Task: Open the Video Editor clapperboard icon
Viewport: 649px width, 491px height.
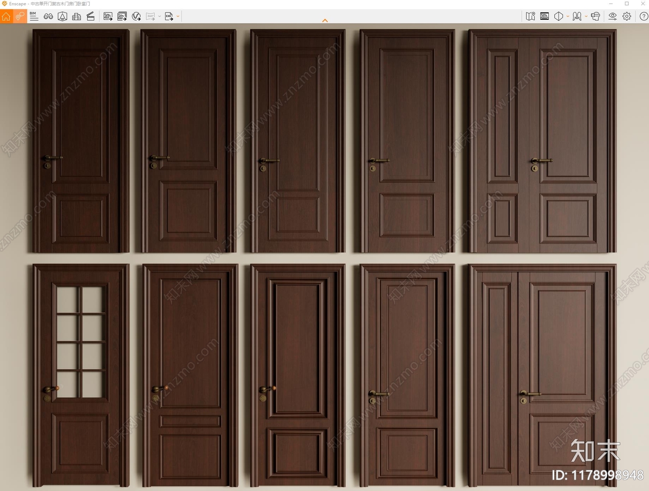Action: tap(90, 16)
